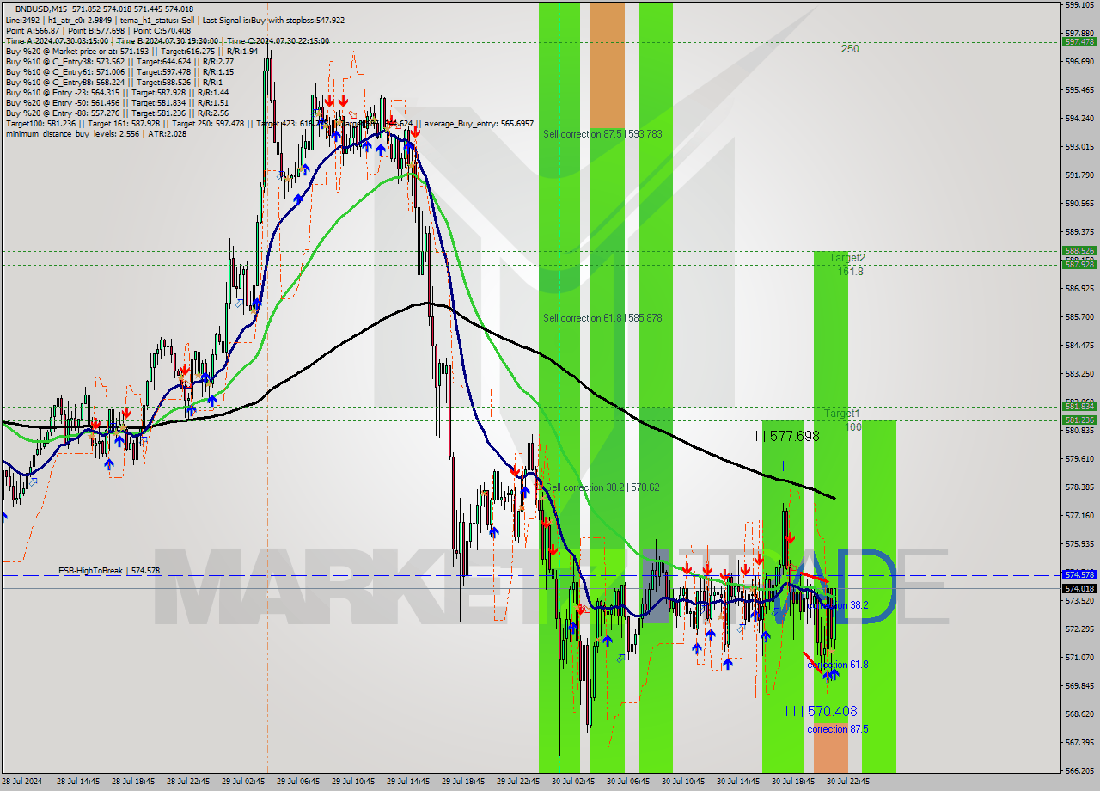The height and width of the screenshot is (791, 1100).
Task: Select the blue 'correction 87.5' label
Action: pyautogui.click(x=838, y=729)
